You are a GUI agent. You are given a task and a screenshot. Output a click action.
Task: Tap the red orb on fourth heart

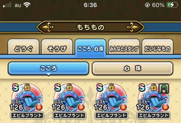point(165,107)
